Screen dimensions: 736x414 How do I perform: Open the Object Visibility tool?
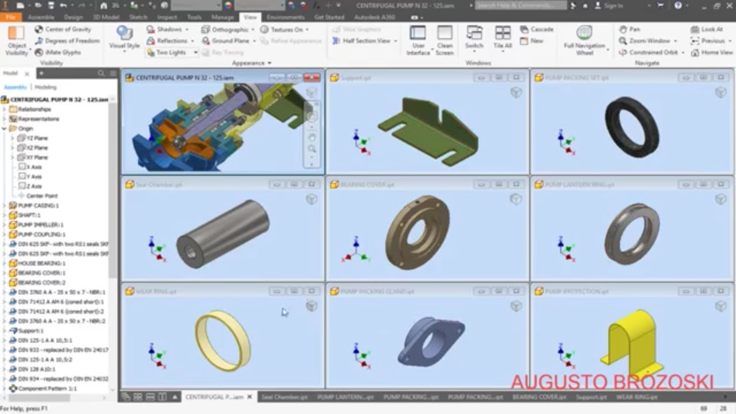[x=16, y=40]
